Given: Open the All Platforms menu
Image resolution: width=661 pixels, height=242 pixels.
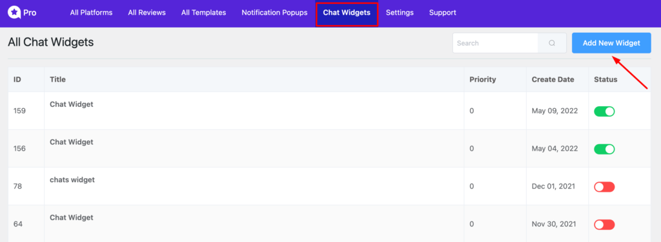Looking at the screenshot, I should (91, 13).
